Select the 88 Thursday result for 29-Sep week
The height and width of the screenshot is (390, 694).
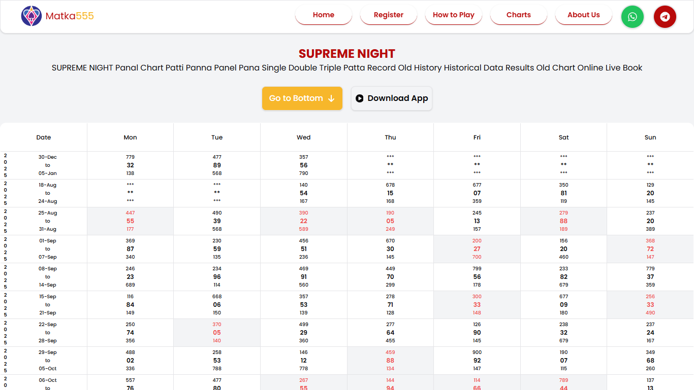pyautogui.click(x=390, y=361)
